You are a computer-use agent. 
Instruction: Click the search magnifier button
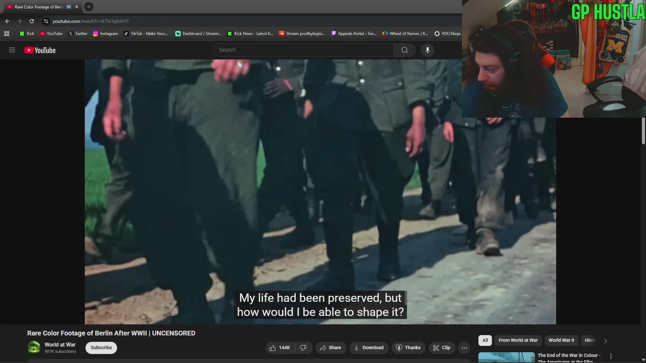(x=404, y=50)
